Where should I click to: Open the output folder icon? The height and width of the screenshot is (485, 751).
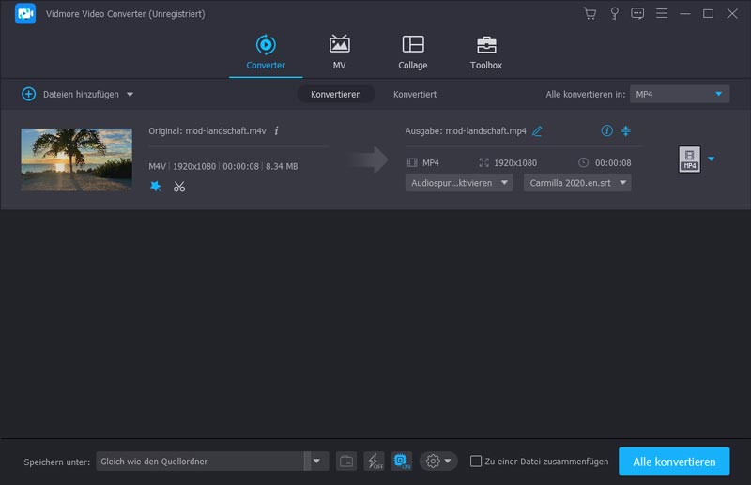pos(346,461)
